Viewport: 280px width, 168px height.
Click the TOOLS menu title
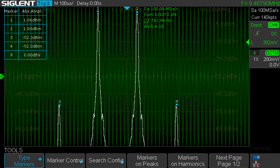[x=13, y=150]
